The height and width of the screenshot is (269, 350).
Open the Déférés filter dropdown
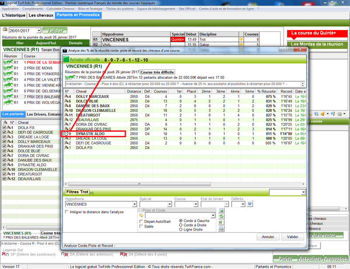243,204
